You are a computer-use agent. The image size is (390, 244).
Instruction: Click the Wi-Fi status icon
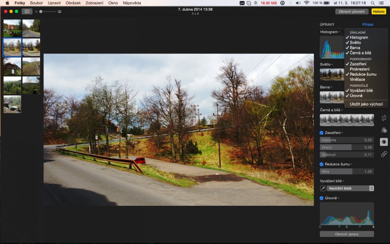pos(307,3)
